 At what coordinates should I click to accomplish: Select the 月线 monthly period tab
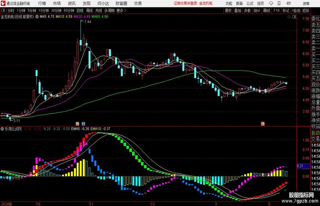coord(99,10)
